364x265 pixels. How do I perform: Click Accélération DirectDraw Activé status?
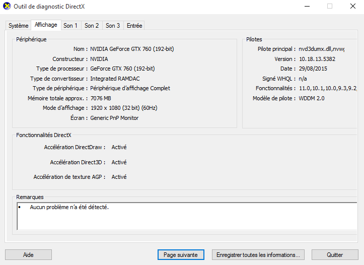[x=119, y=147]
